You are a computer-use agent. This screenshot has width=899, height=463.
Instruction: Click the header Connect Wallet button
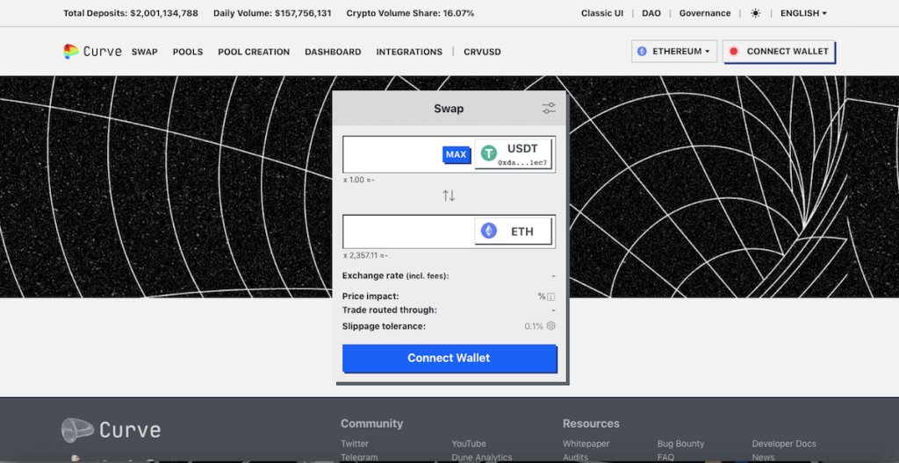click(779, 51)
